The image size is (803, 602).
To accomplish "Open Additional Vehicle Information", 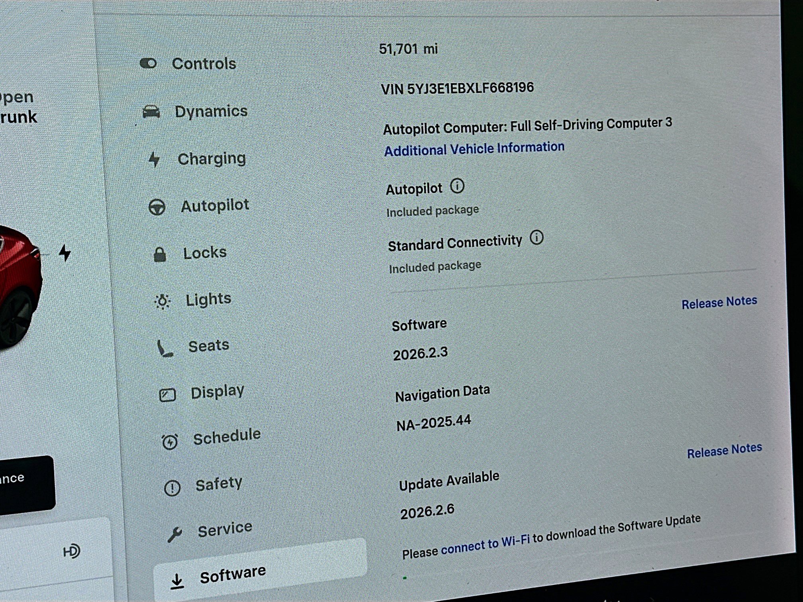I will (474, 148).
